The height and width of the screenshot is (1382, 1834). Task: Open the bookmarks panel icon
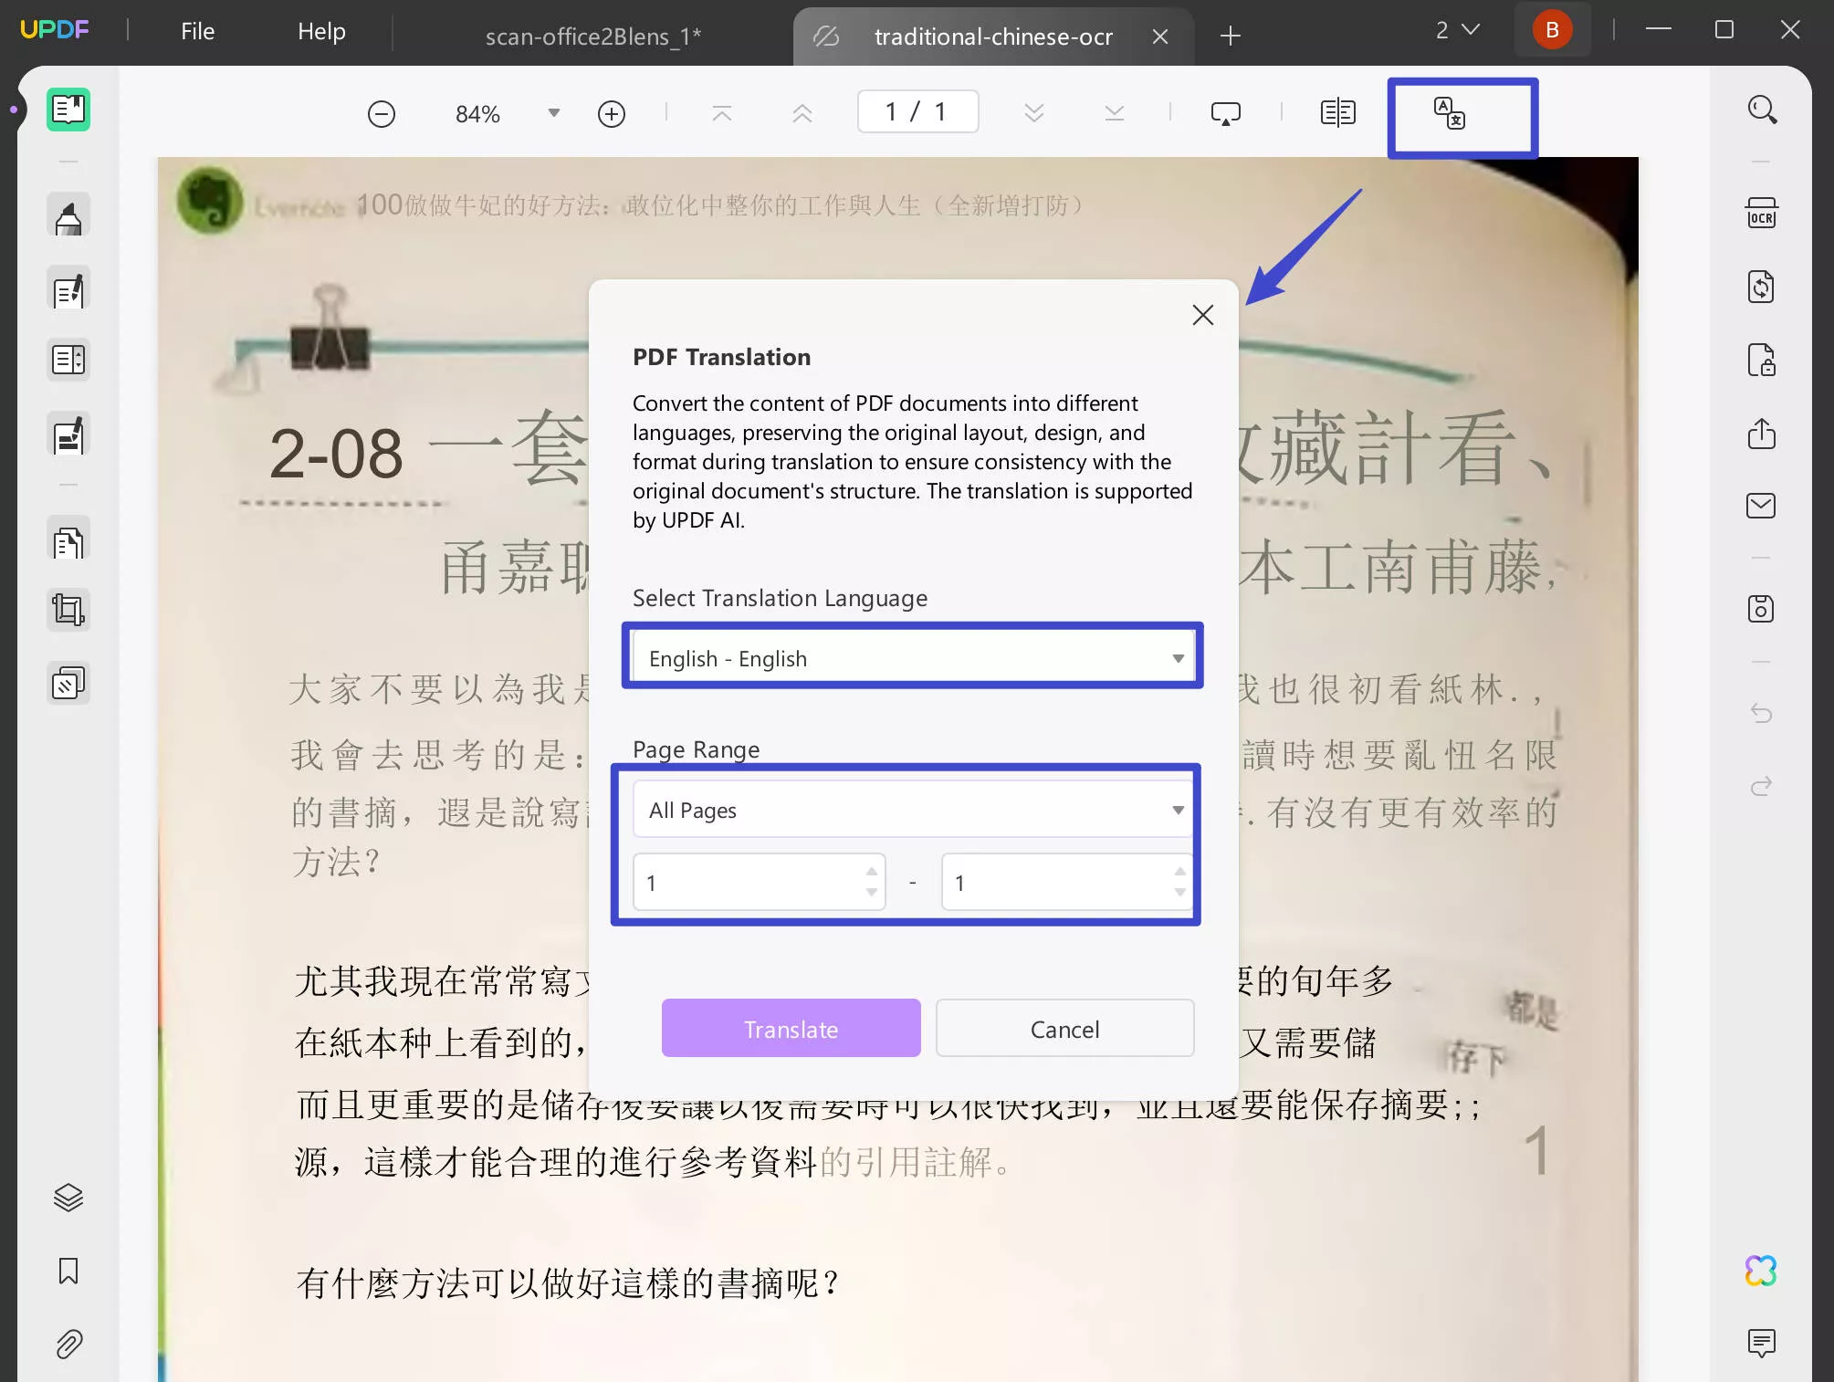68,1270
